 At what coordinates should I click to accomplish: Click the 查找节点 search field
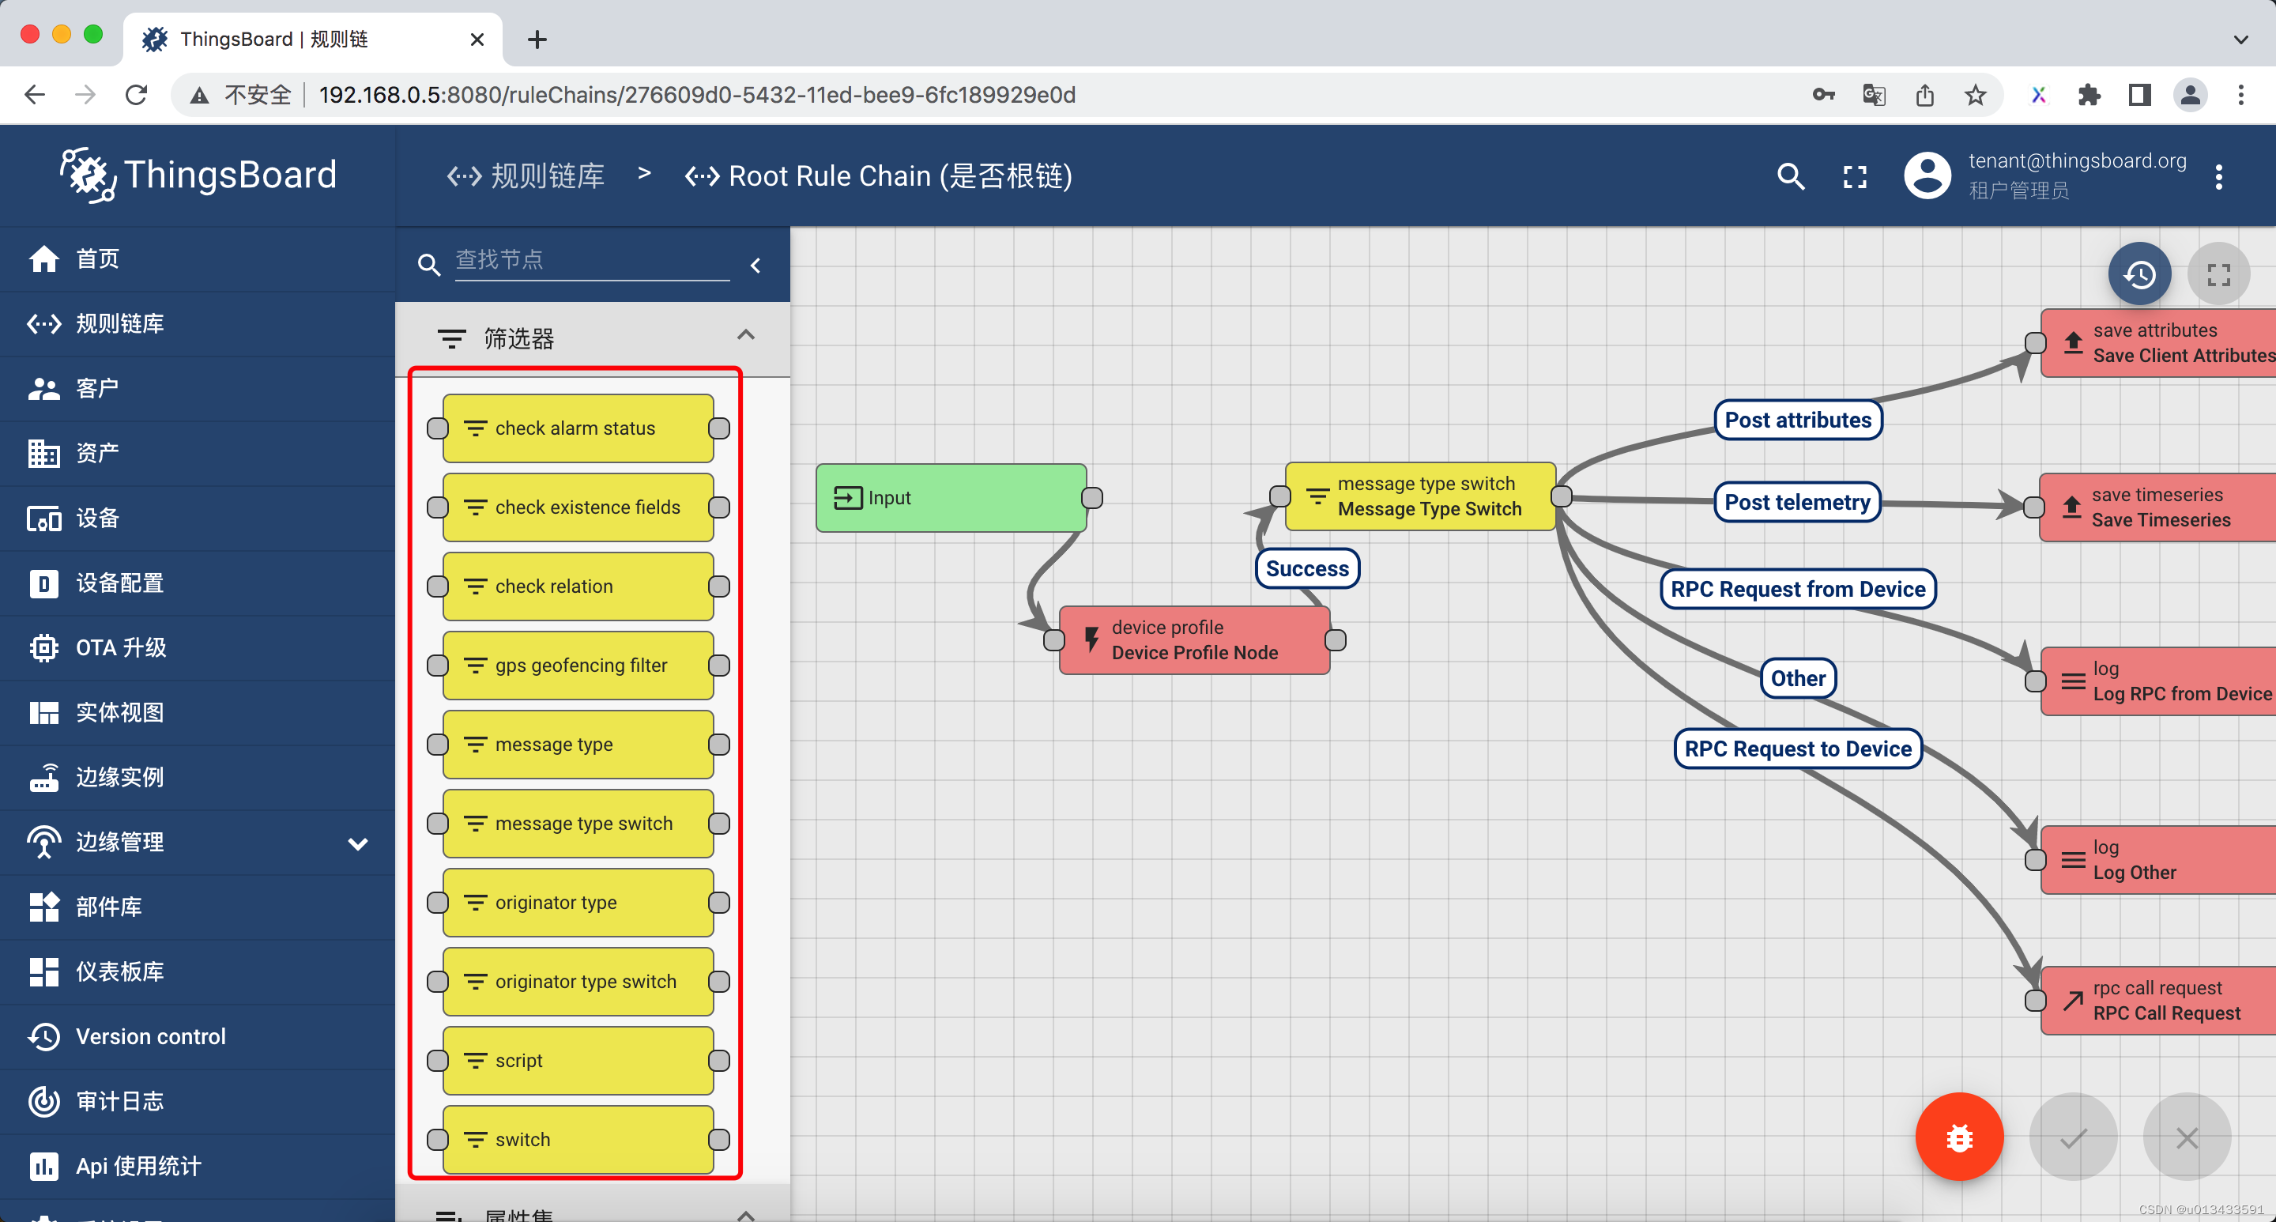tap(591, 260)
